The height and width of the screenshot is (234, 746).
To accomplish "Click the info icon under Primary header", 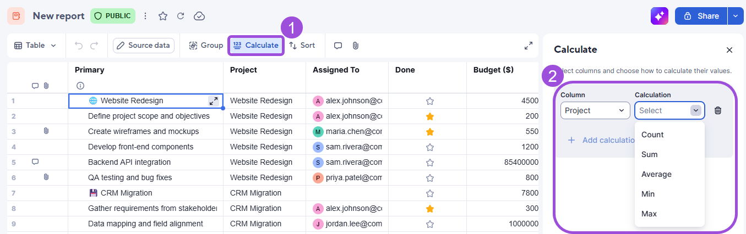I will tap(80, 86).
